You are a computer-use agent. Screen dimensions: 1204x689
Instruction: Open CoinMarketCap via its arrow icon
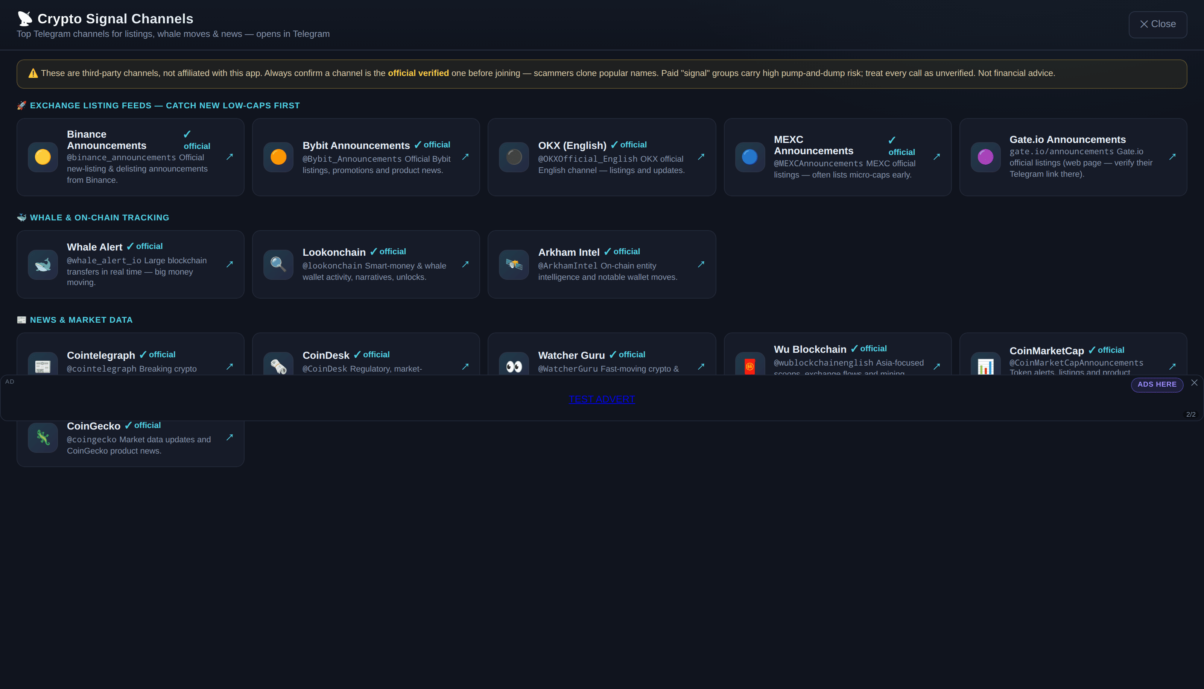1172,366
